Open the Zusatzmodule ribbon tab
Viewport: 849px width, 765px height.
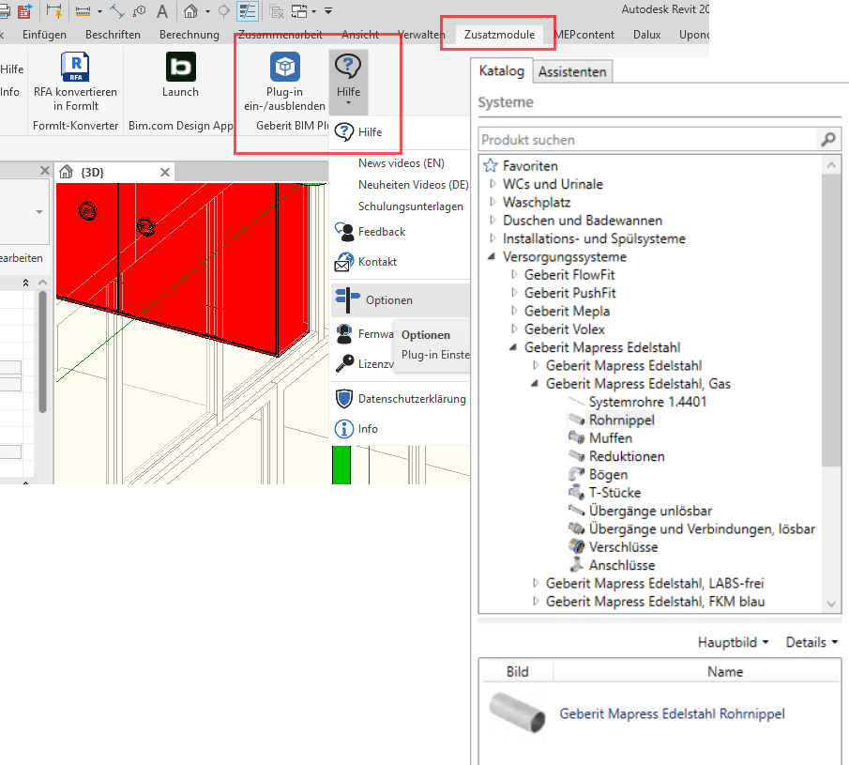pyautogui.click(x=499, y=35)
